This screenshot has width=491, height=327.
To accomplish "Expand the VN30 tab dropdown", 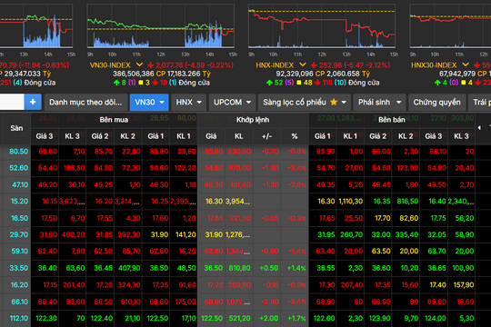I will 162,103.
